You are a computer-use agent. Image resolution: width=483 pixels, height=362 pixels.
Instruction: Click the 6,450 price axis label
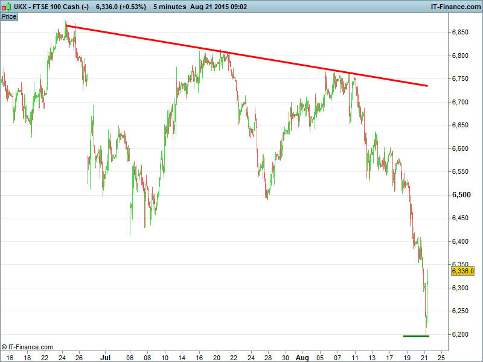click(x=460, y=218)
